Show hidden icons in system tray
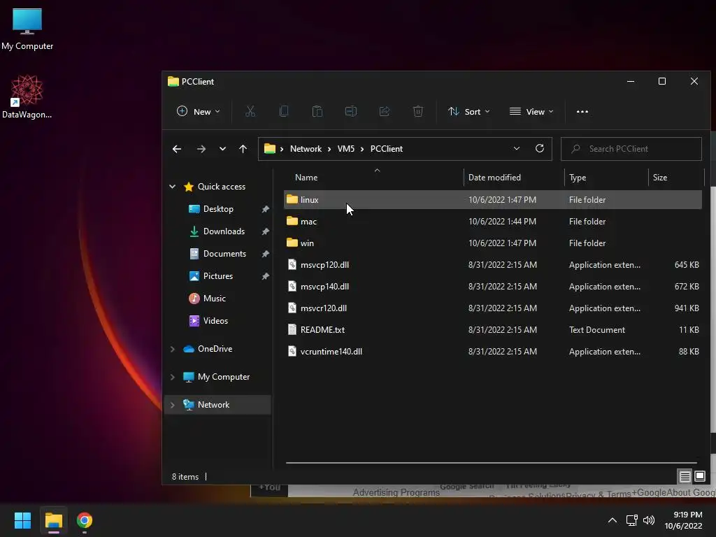716x537 pixels. click(x=613, y=520)
